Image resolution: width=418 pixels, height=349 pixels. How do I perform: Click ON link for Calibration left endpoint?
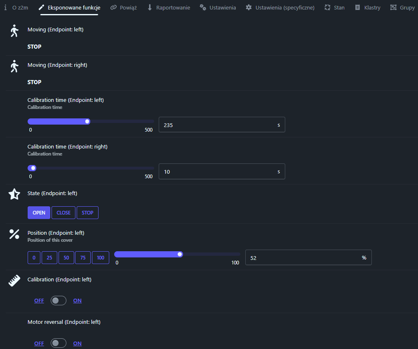coord(77,301)
